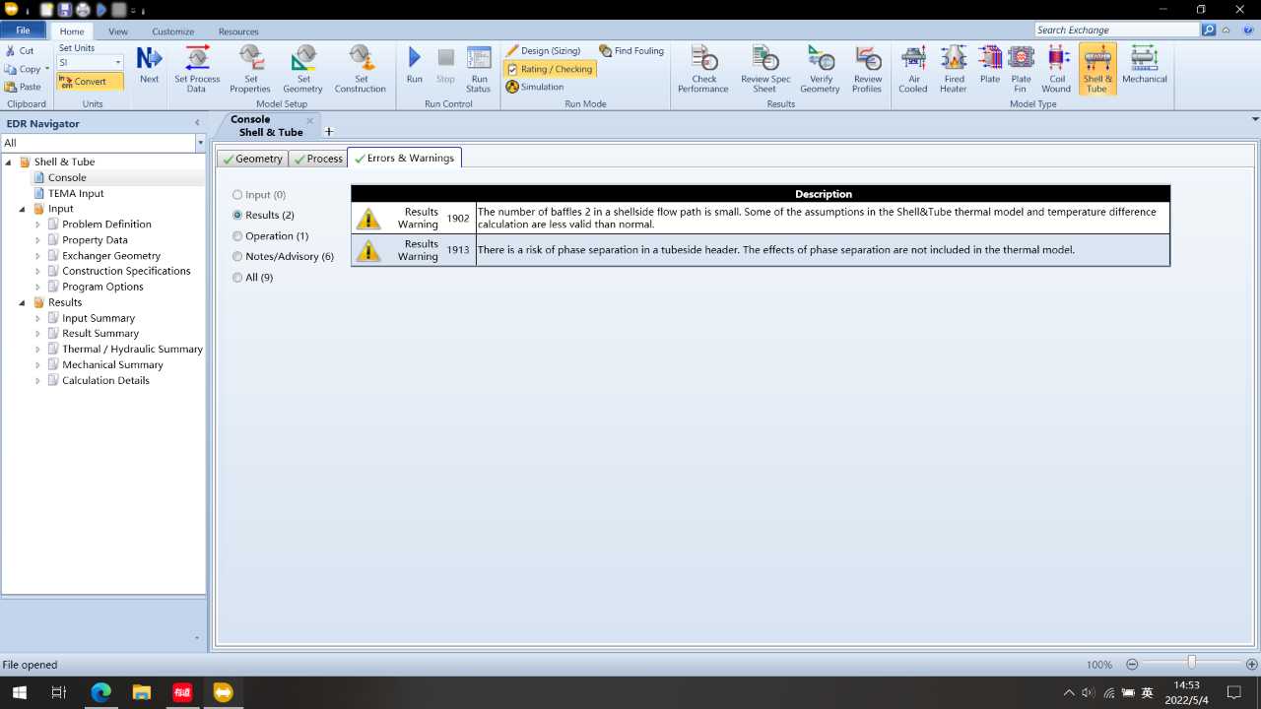Open the Set Units SI dropdown
1261x709 pixels.
117,63
